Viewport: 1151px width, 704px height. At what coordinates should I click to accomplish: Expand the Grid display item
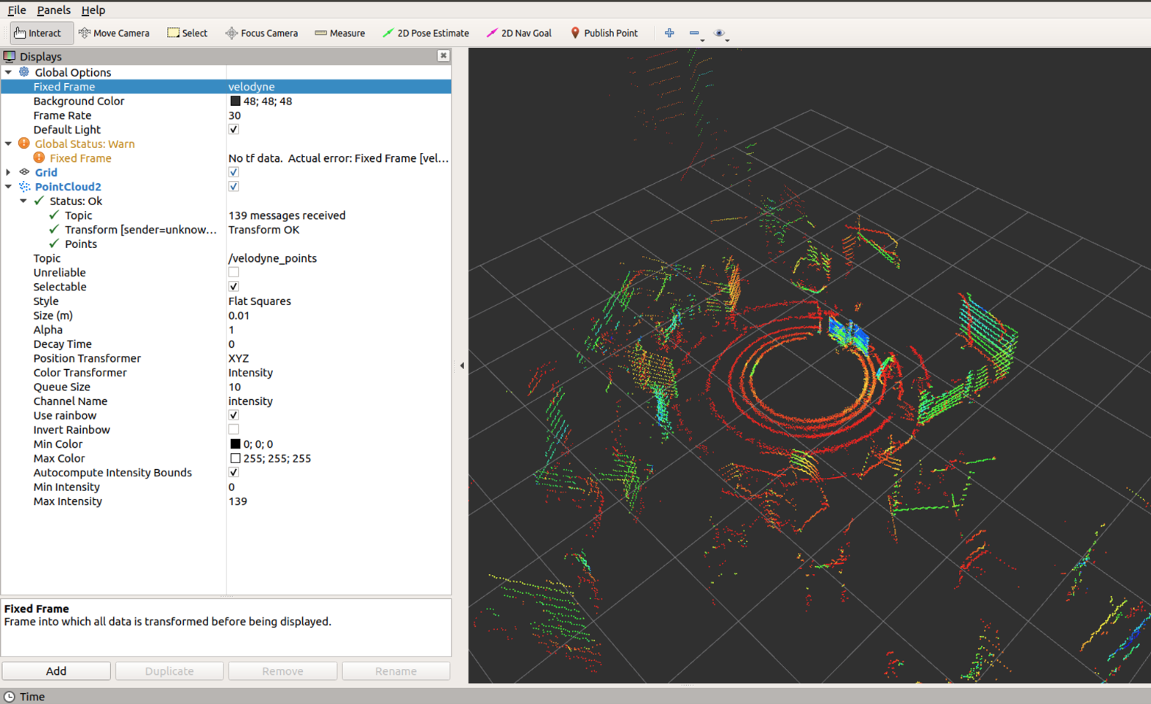9,173
